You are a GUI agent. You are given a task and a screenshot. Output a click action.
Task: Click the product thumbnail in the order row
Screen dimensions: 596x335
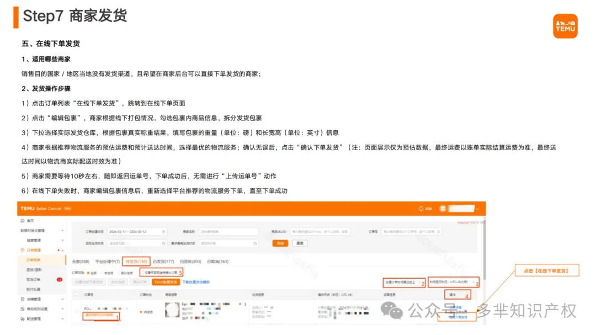[x=172, y=310]
